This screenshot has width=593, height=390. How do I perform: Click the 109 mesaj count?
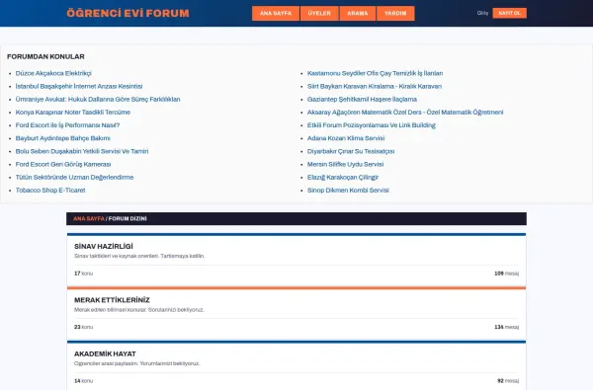pyautogui.click(x=506, y=273)
